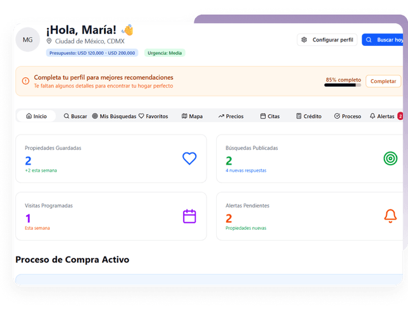408x314 pixels.
Task: Click the MG profile avatar
Action: (x=27, y=40)
